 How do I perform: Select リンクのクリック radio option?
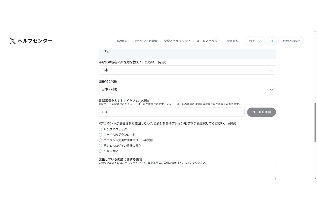coord(100,129)
